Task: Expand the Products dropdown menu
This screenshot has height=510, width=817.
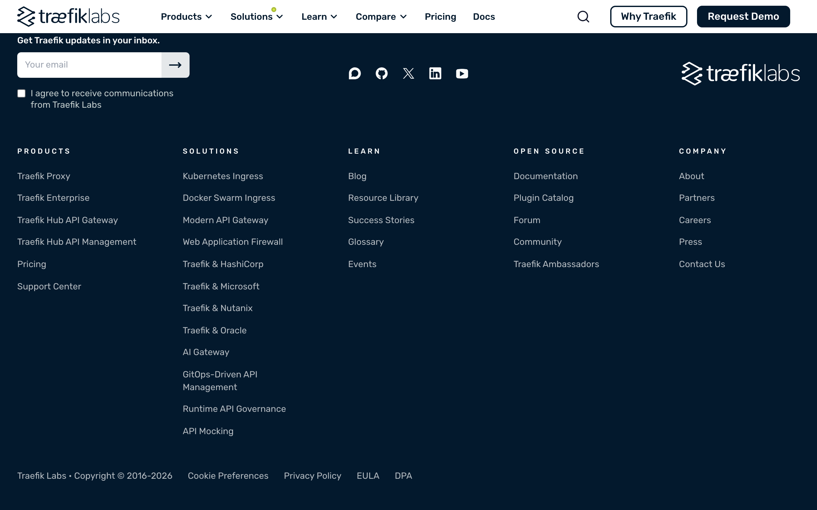Action: click(186, 17)
